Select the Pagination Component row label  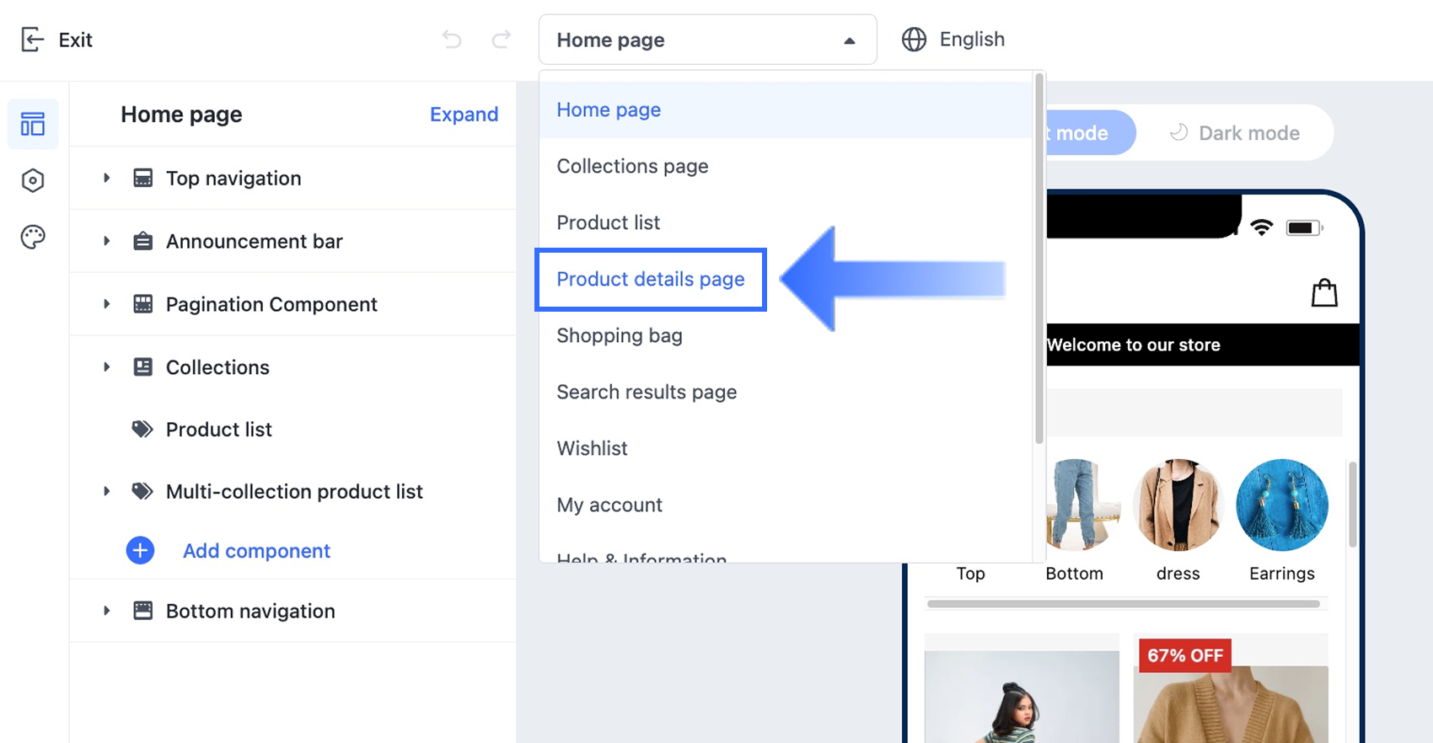271,304
